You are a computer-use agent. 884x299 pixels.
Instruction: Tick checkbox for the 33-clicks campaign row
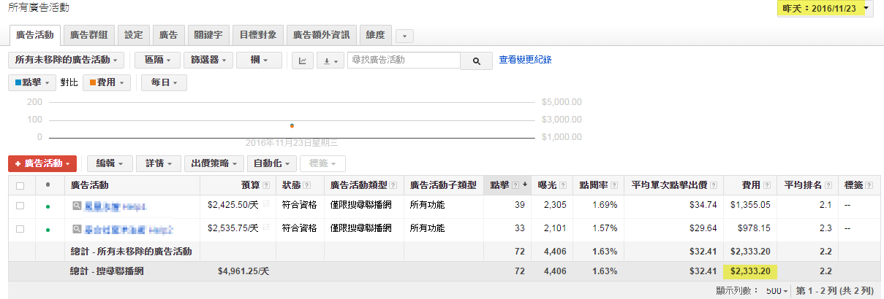point(20,229)
